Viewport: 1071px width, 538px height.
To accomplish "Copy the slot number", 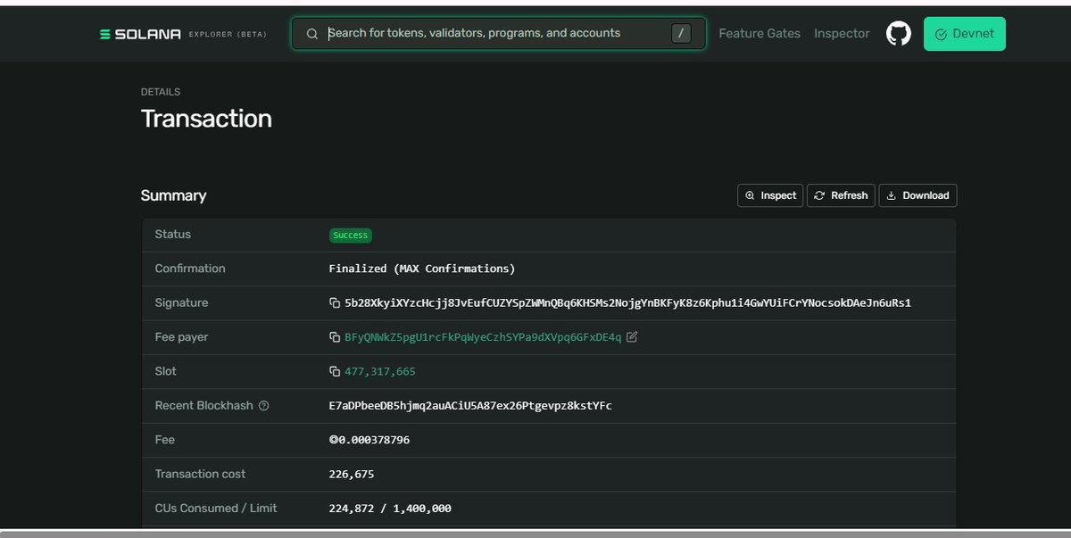I will 335,371.
